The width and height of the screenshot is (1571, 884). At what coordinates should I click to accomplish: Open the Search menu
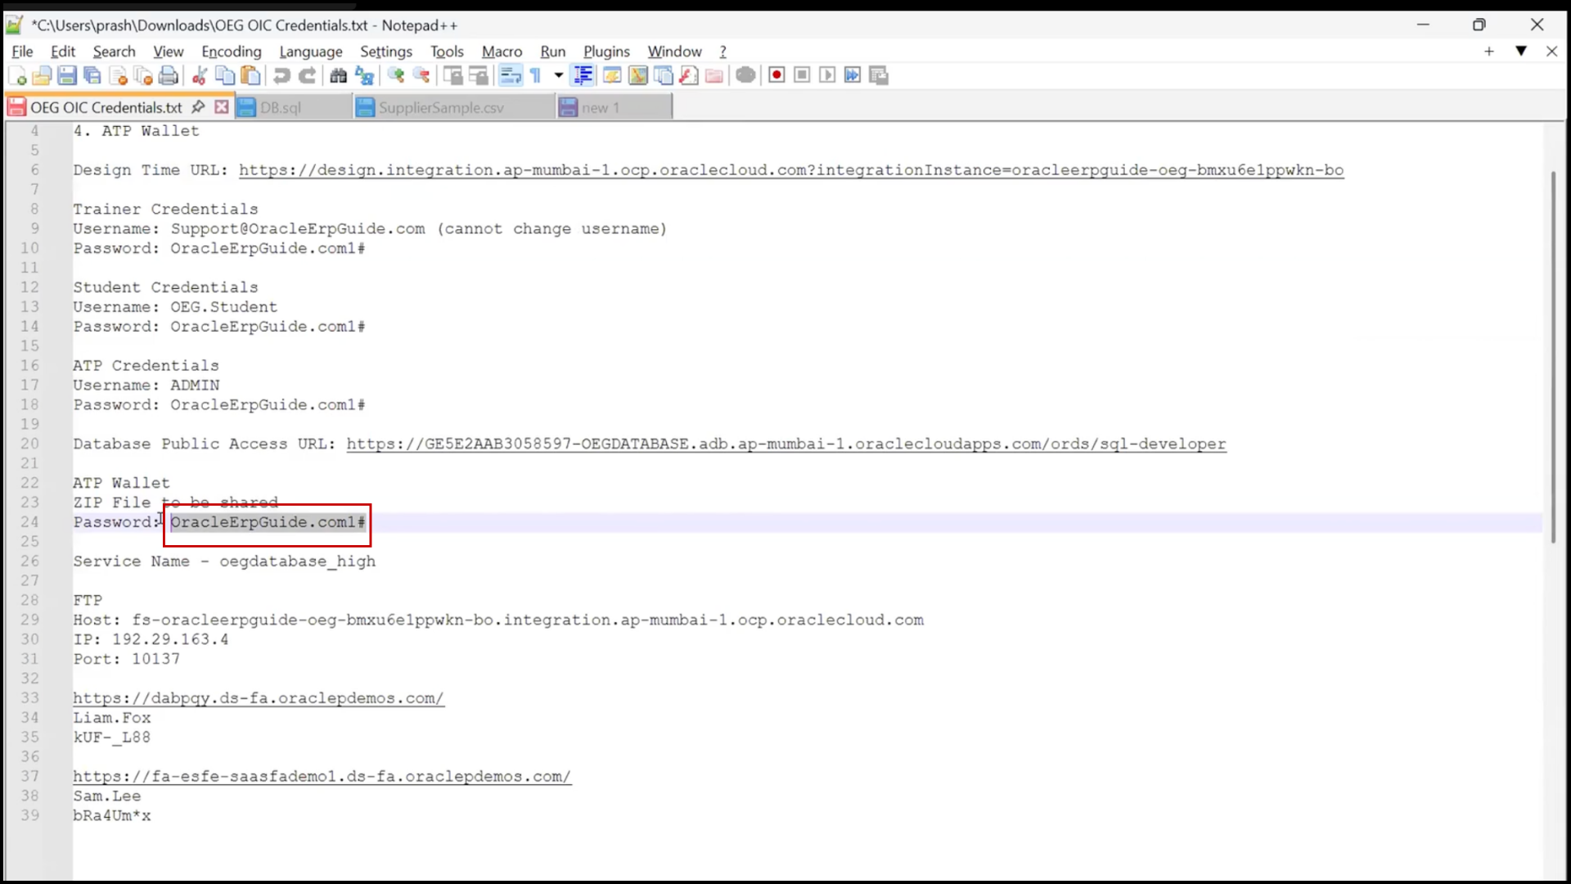pos(114,52)
